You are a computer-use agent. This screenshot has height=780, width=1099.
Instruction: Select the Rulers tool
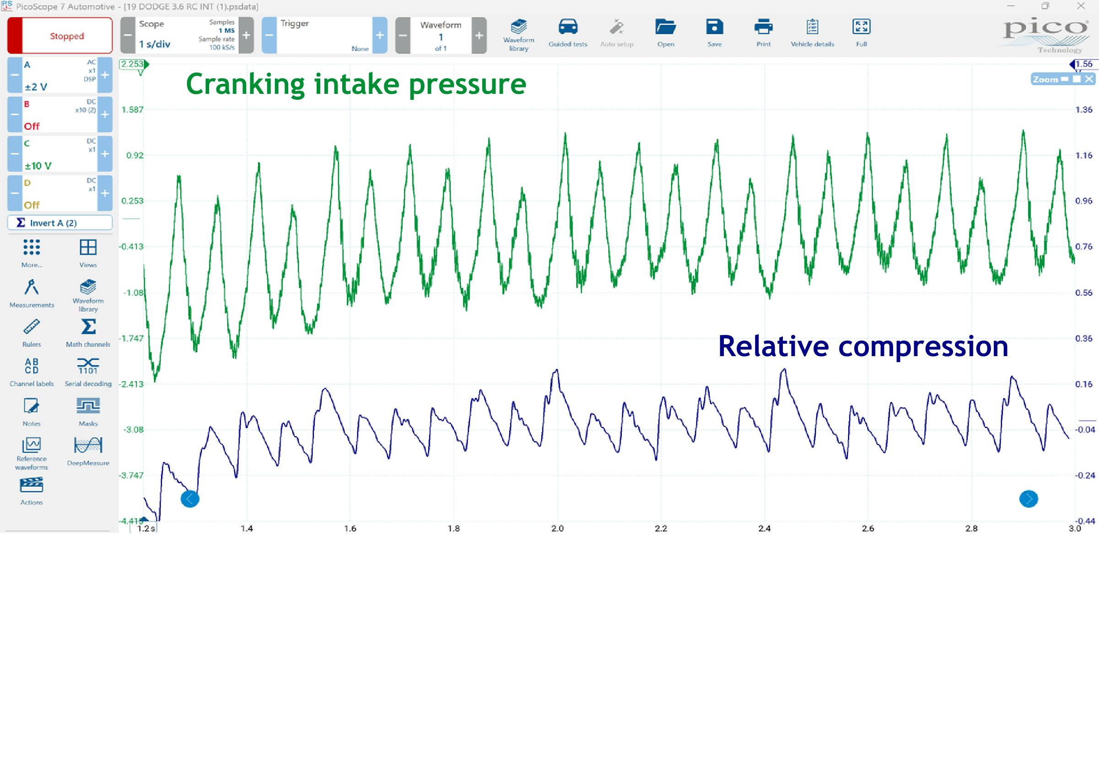tap(31, 332)
